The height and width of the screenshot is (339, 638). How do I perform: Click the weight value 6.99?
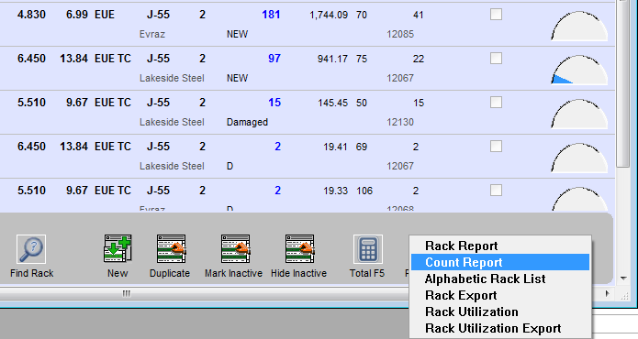tap(77, 15)
